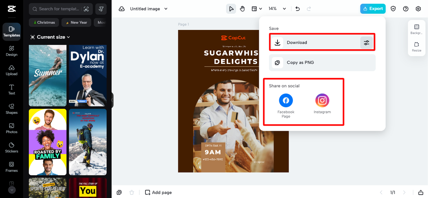Go to previous page arrow
Image resolution: width=428 pixels, height=198 pixels.
[x=381, y=192]
